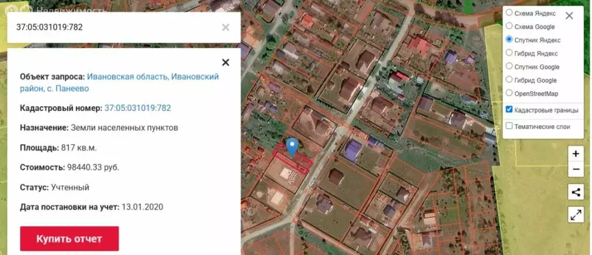592x255 pixels.
Task: Click the 98440.33 руб. cost value
Action: coord(93,168)
